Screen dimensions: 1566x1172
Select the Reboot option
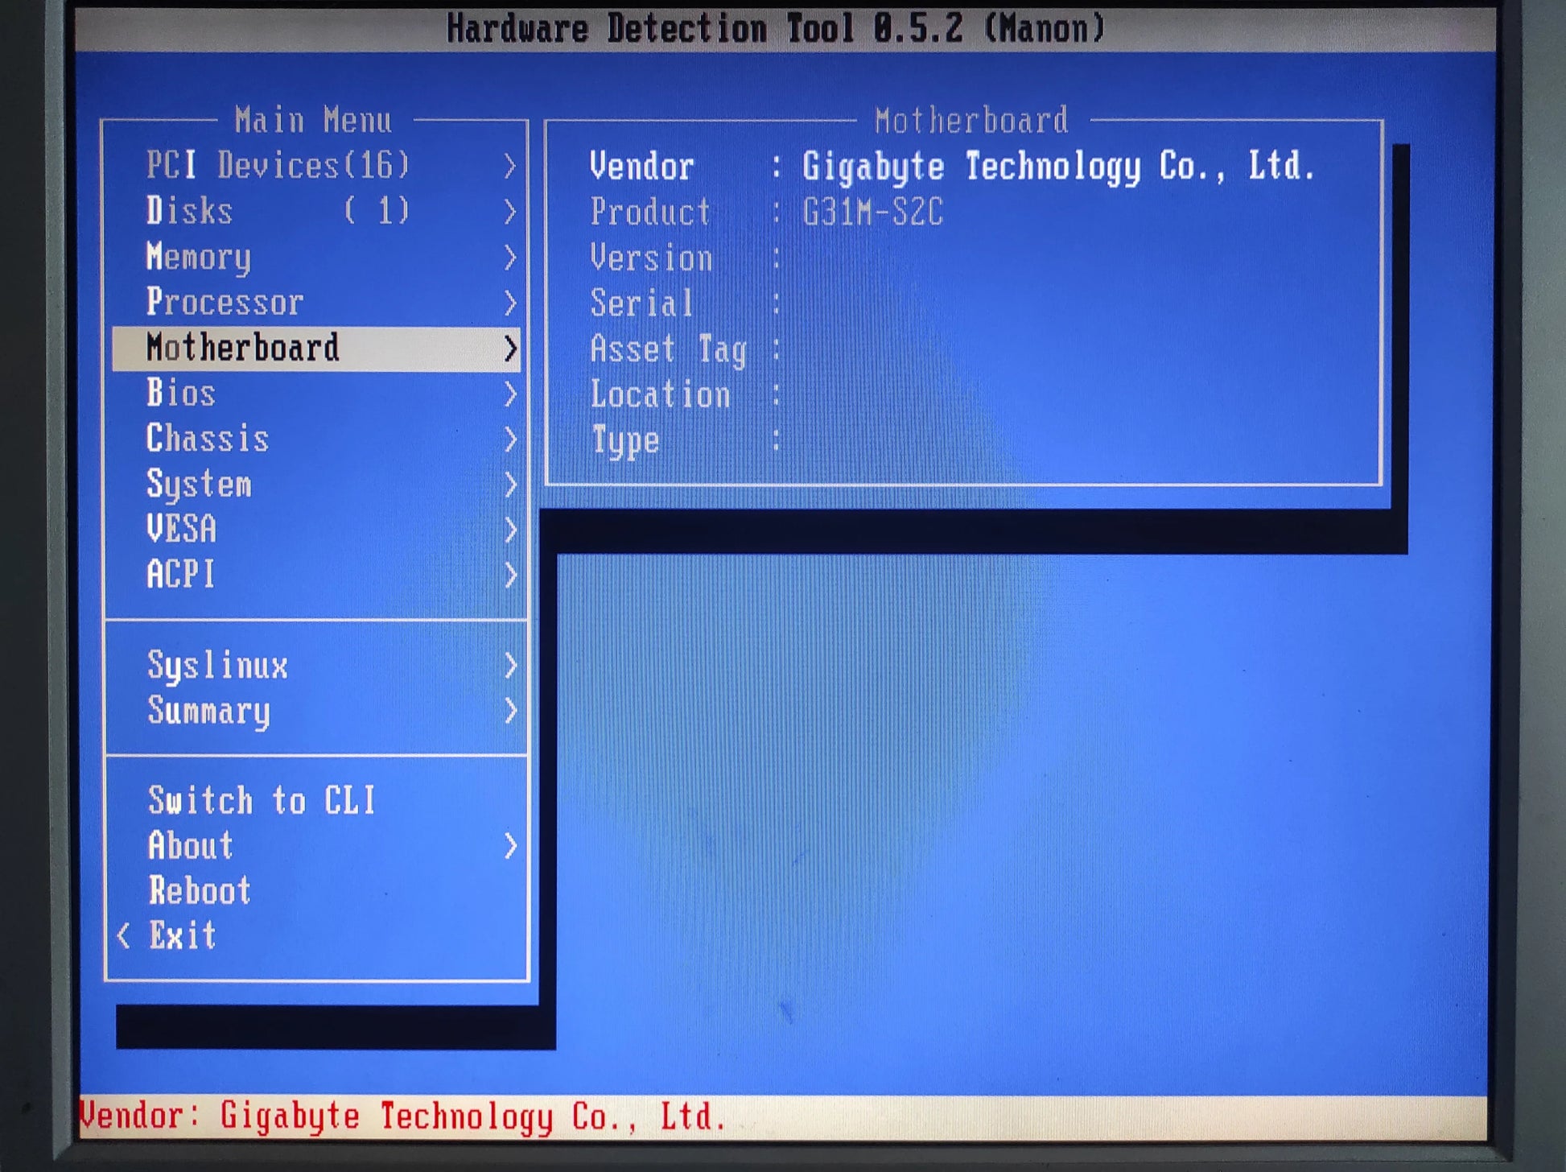[x=316, y=891]
